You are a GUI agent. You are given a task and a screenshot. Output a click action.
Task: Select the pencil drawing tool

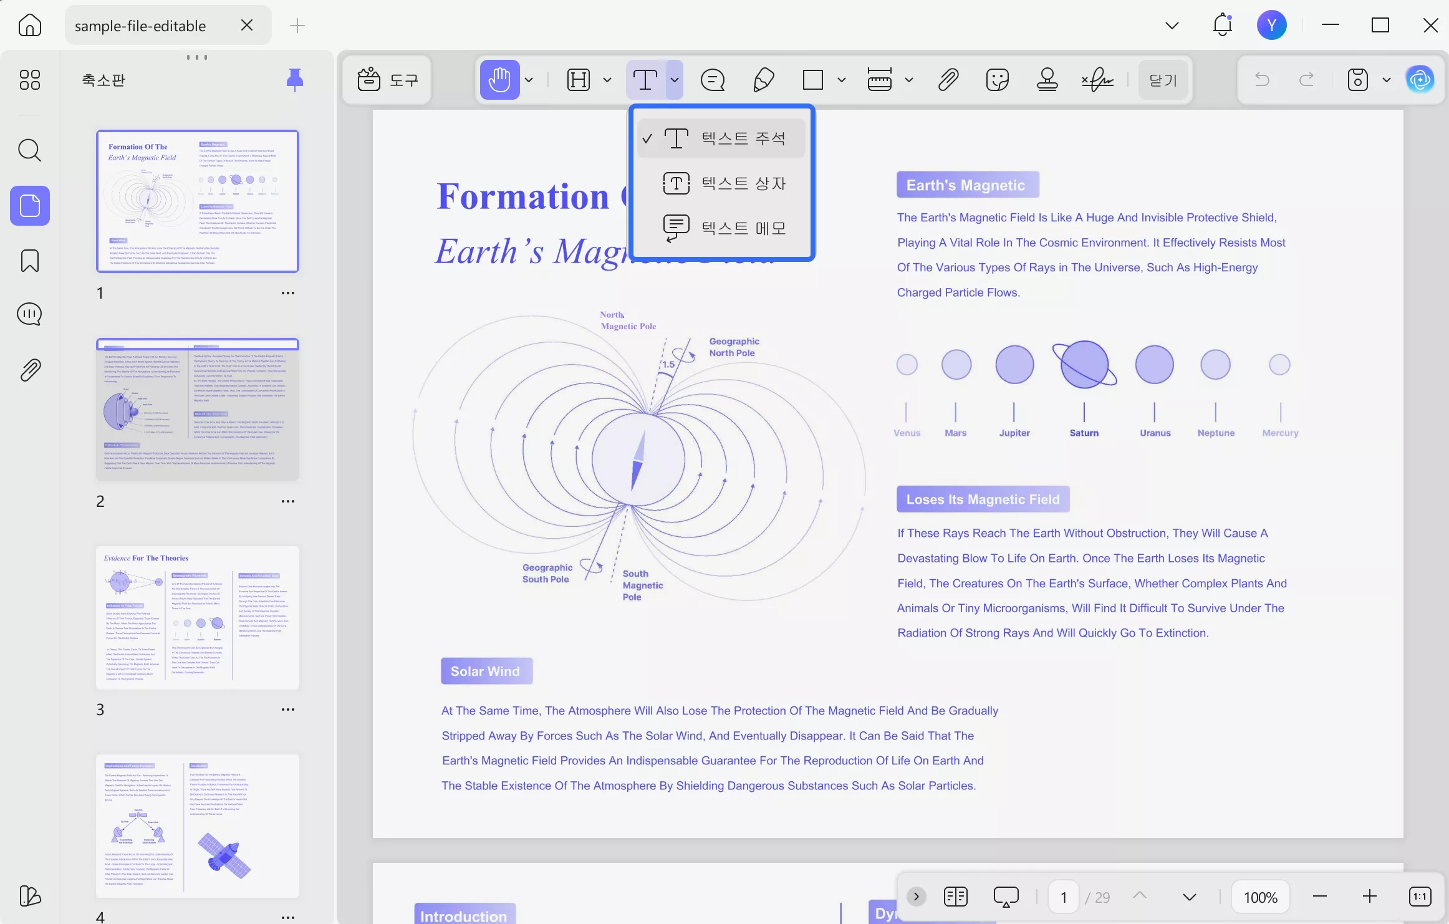pos(764,80)
